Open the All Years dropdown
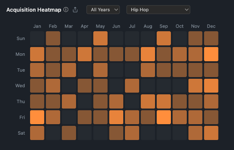 click(x=103, y=10)
